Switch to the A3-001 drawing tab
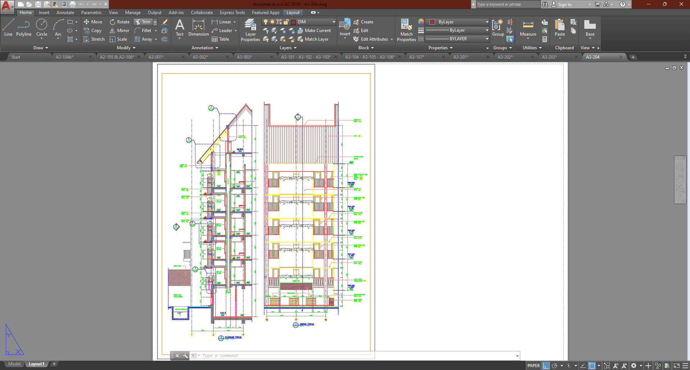This screenshot has width=690, height=370. pyautogui.click(x=156, y=57)
